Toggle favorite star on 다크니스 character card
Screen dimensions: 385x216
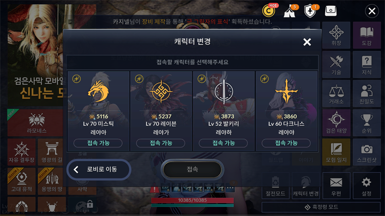(x=264, y=79)
